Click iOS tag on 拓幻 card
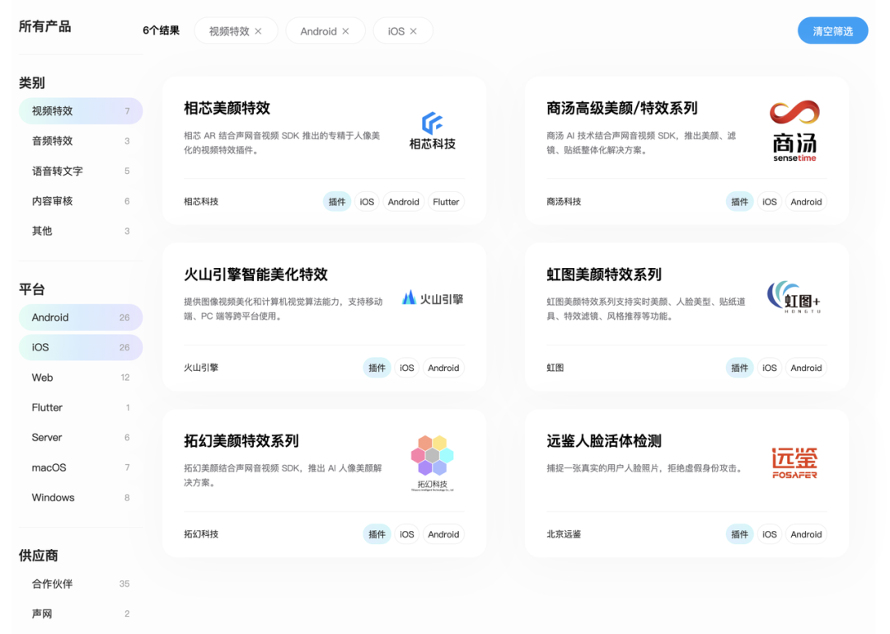 click(x=407, y=534)
